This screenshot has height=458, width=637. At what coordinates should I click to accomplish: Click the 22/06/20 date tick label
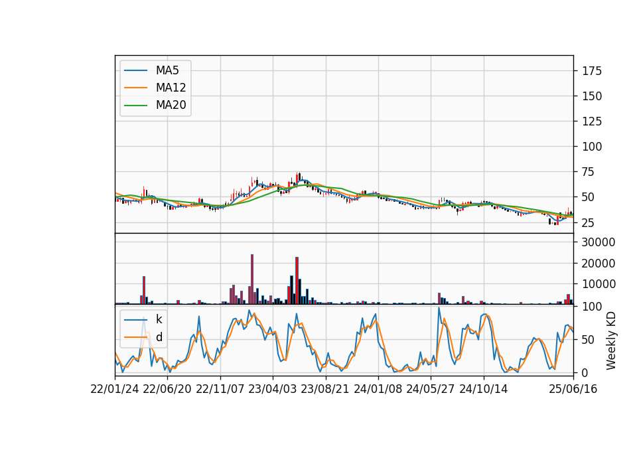(167, 389)
